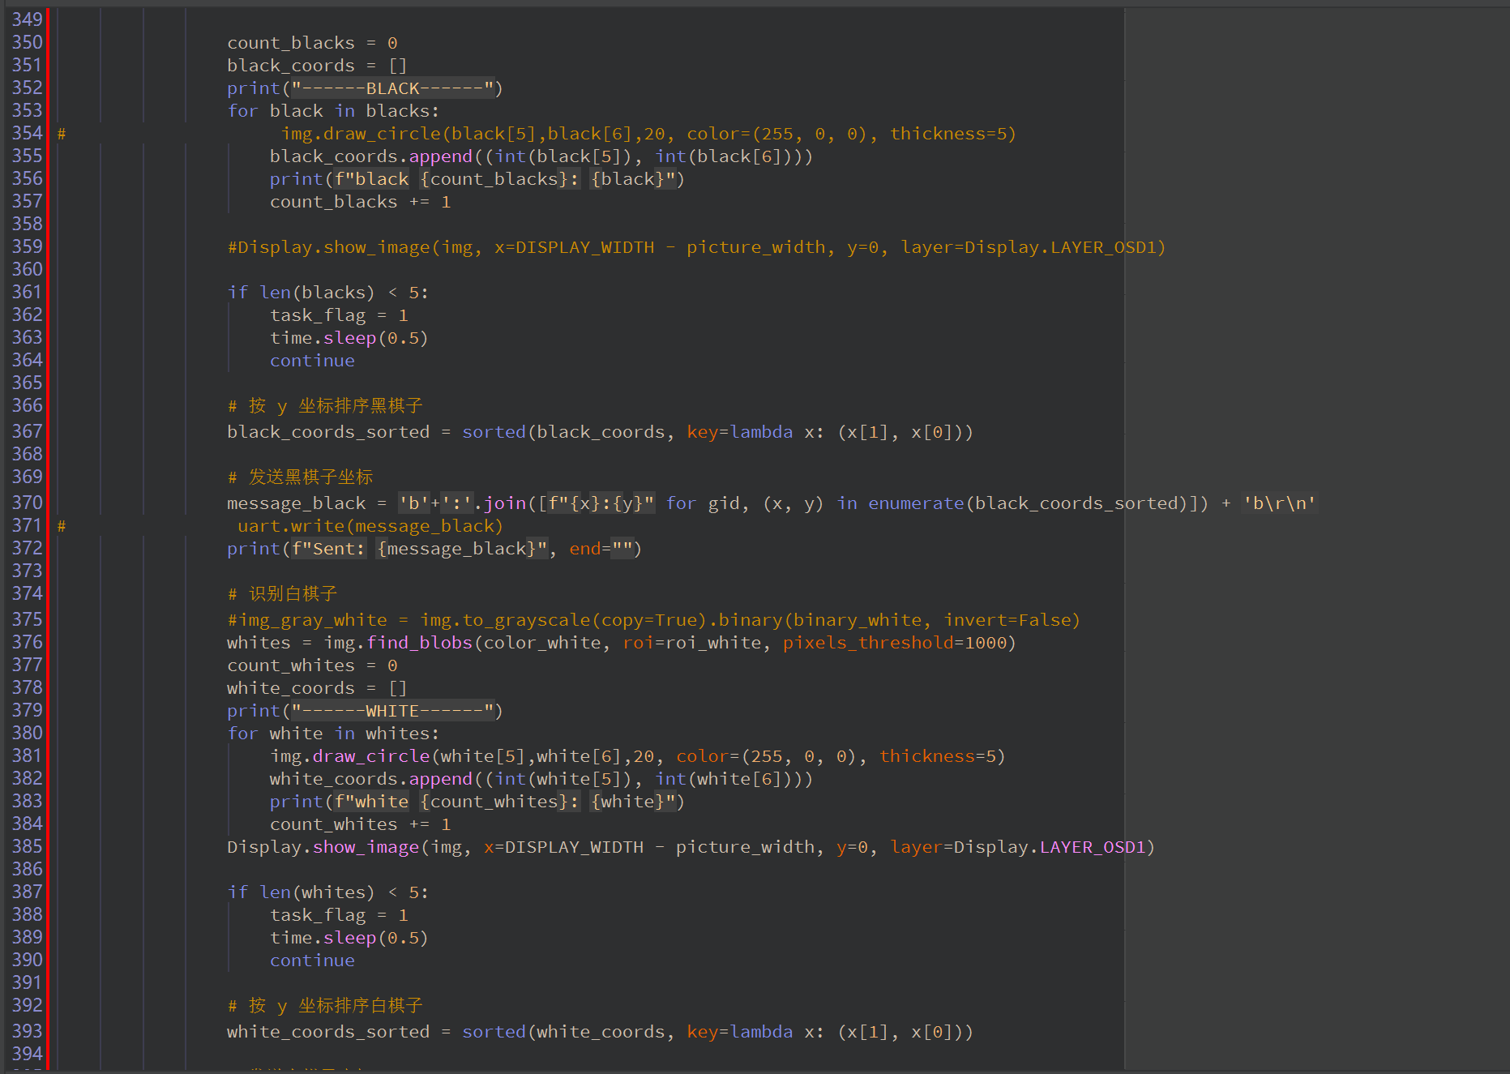
Task: Click the 'white_coords = []' line
Action: pos(317,688)
